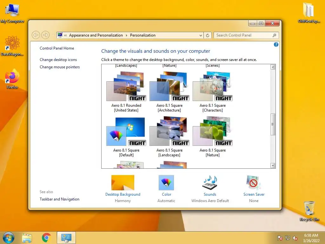This screenshot has height=244, width=325.
Task: Click the Sounds music notes icon
Action: [x=210, y=183]
